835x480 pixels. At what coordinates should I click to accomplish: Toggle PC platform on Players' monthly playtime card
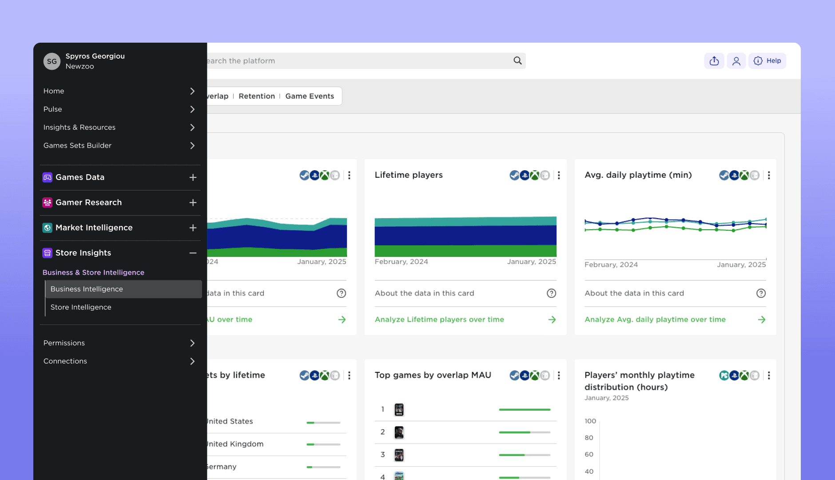(724, 376)
